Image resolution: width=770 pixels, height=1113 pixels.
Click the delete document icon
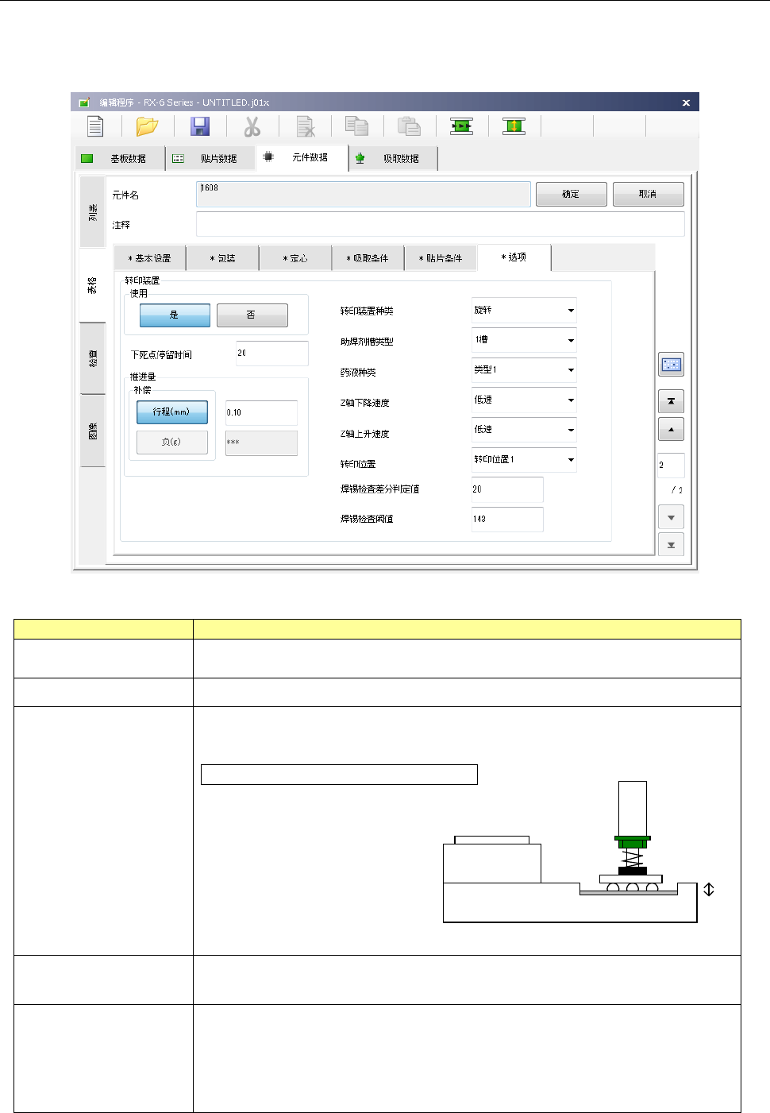tap(305, 126)
